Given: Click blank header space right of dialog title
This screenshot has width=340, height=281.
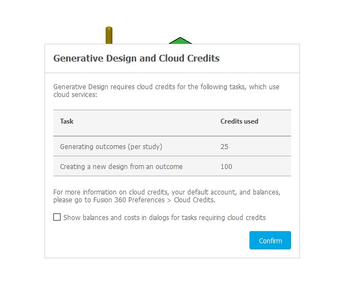Looking at the screenshot, I should click(x=261, y=59).
